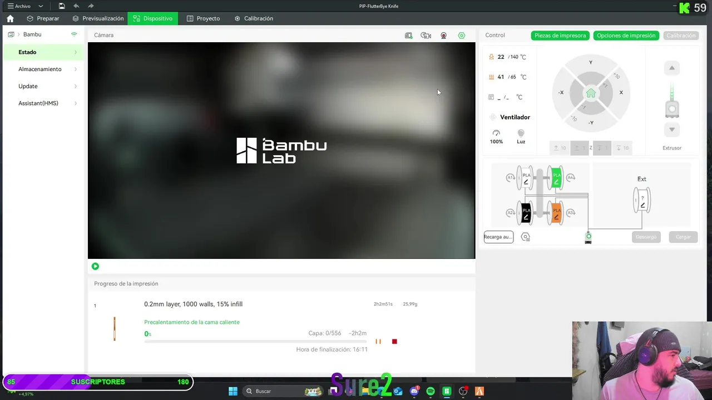712x400 pixels.
Task: Open Piezas de impresora
Action: (560, 36)
